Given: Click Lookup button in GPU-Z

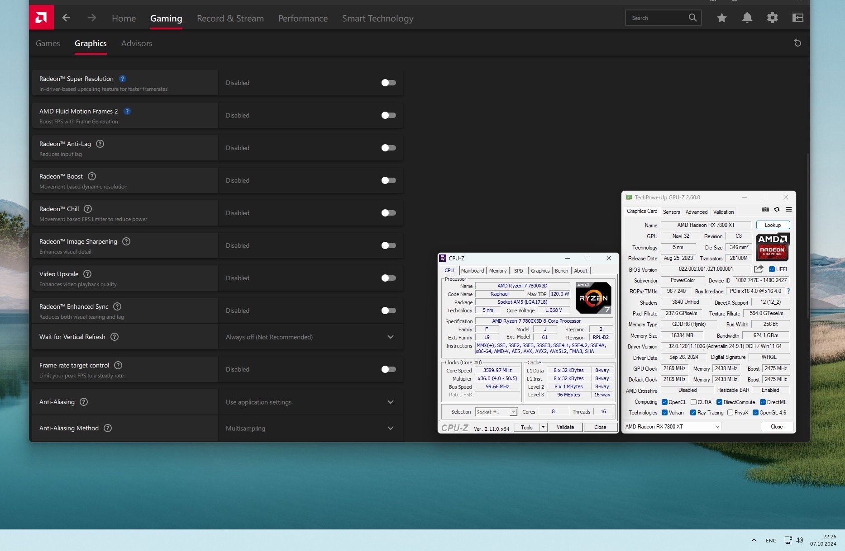Looking at the screenshot, I should click(773, 225).
